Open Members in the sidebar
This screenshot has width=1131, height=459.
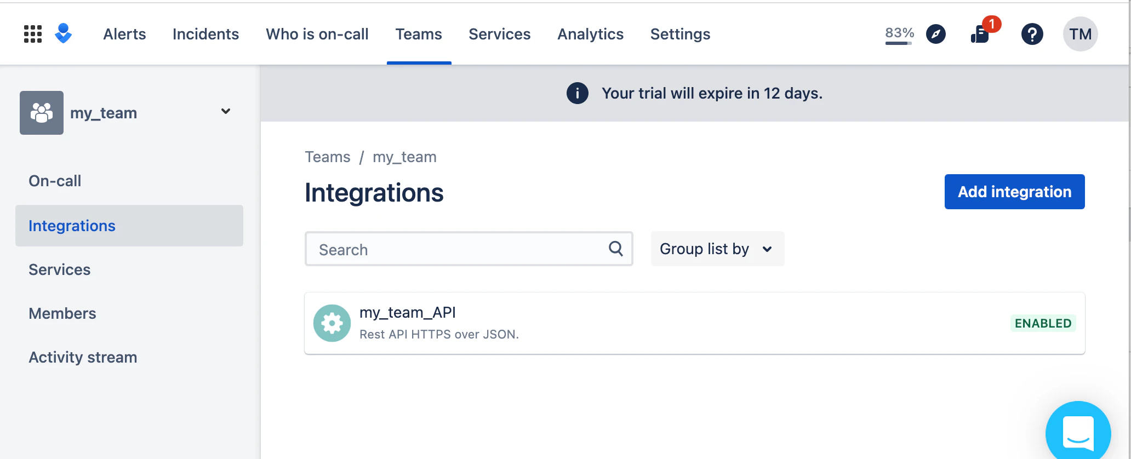pyautogui.click(x=62, y=313)
